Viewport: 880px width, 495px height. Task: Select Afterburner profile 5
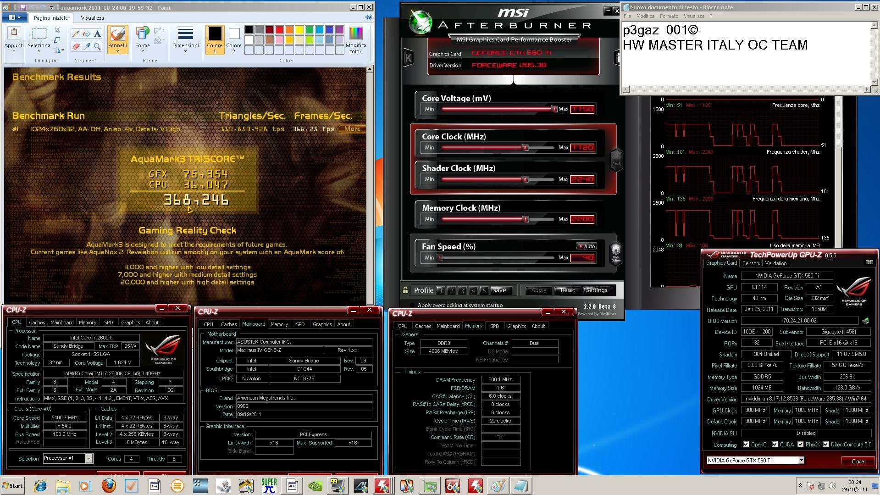click(x=484, y=290)
